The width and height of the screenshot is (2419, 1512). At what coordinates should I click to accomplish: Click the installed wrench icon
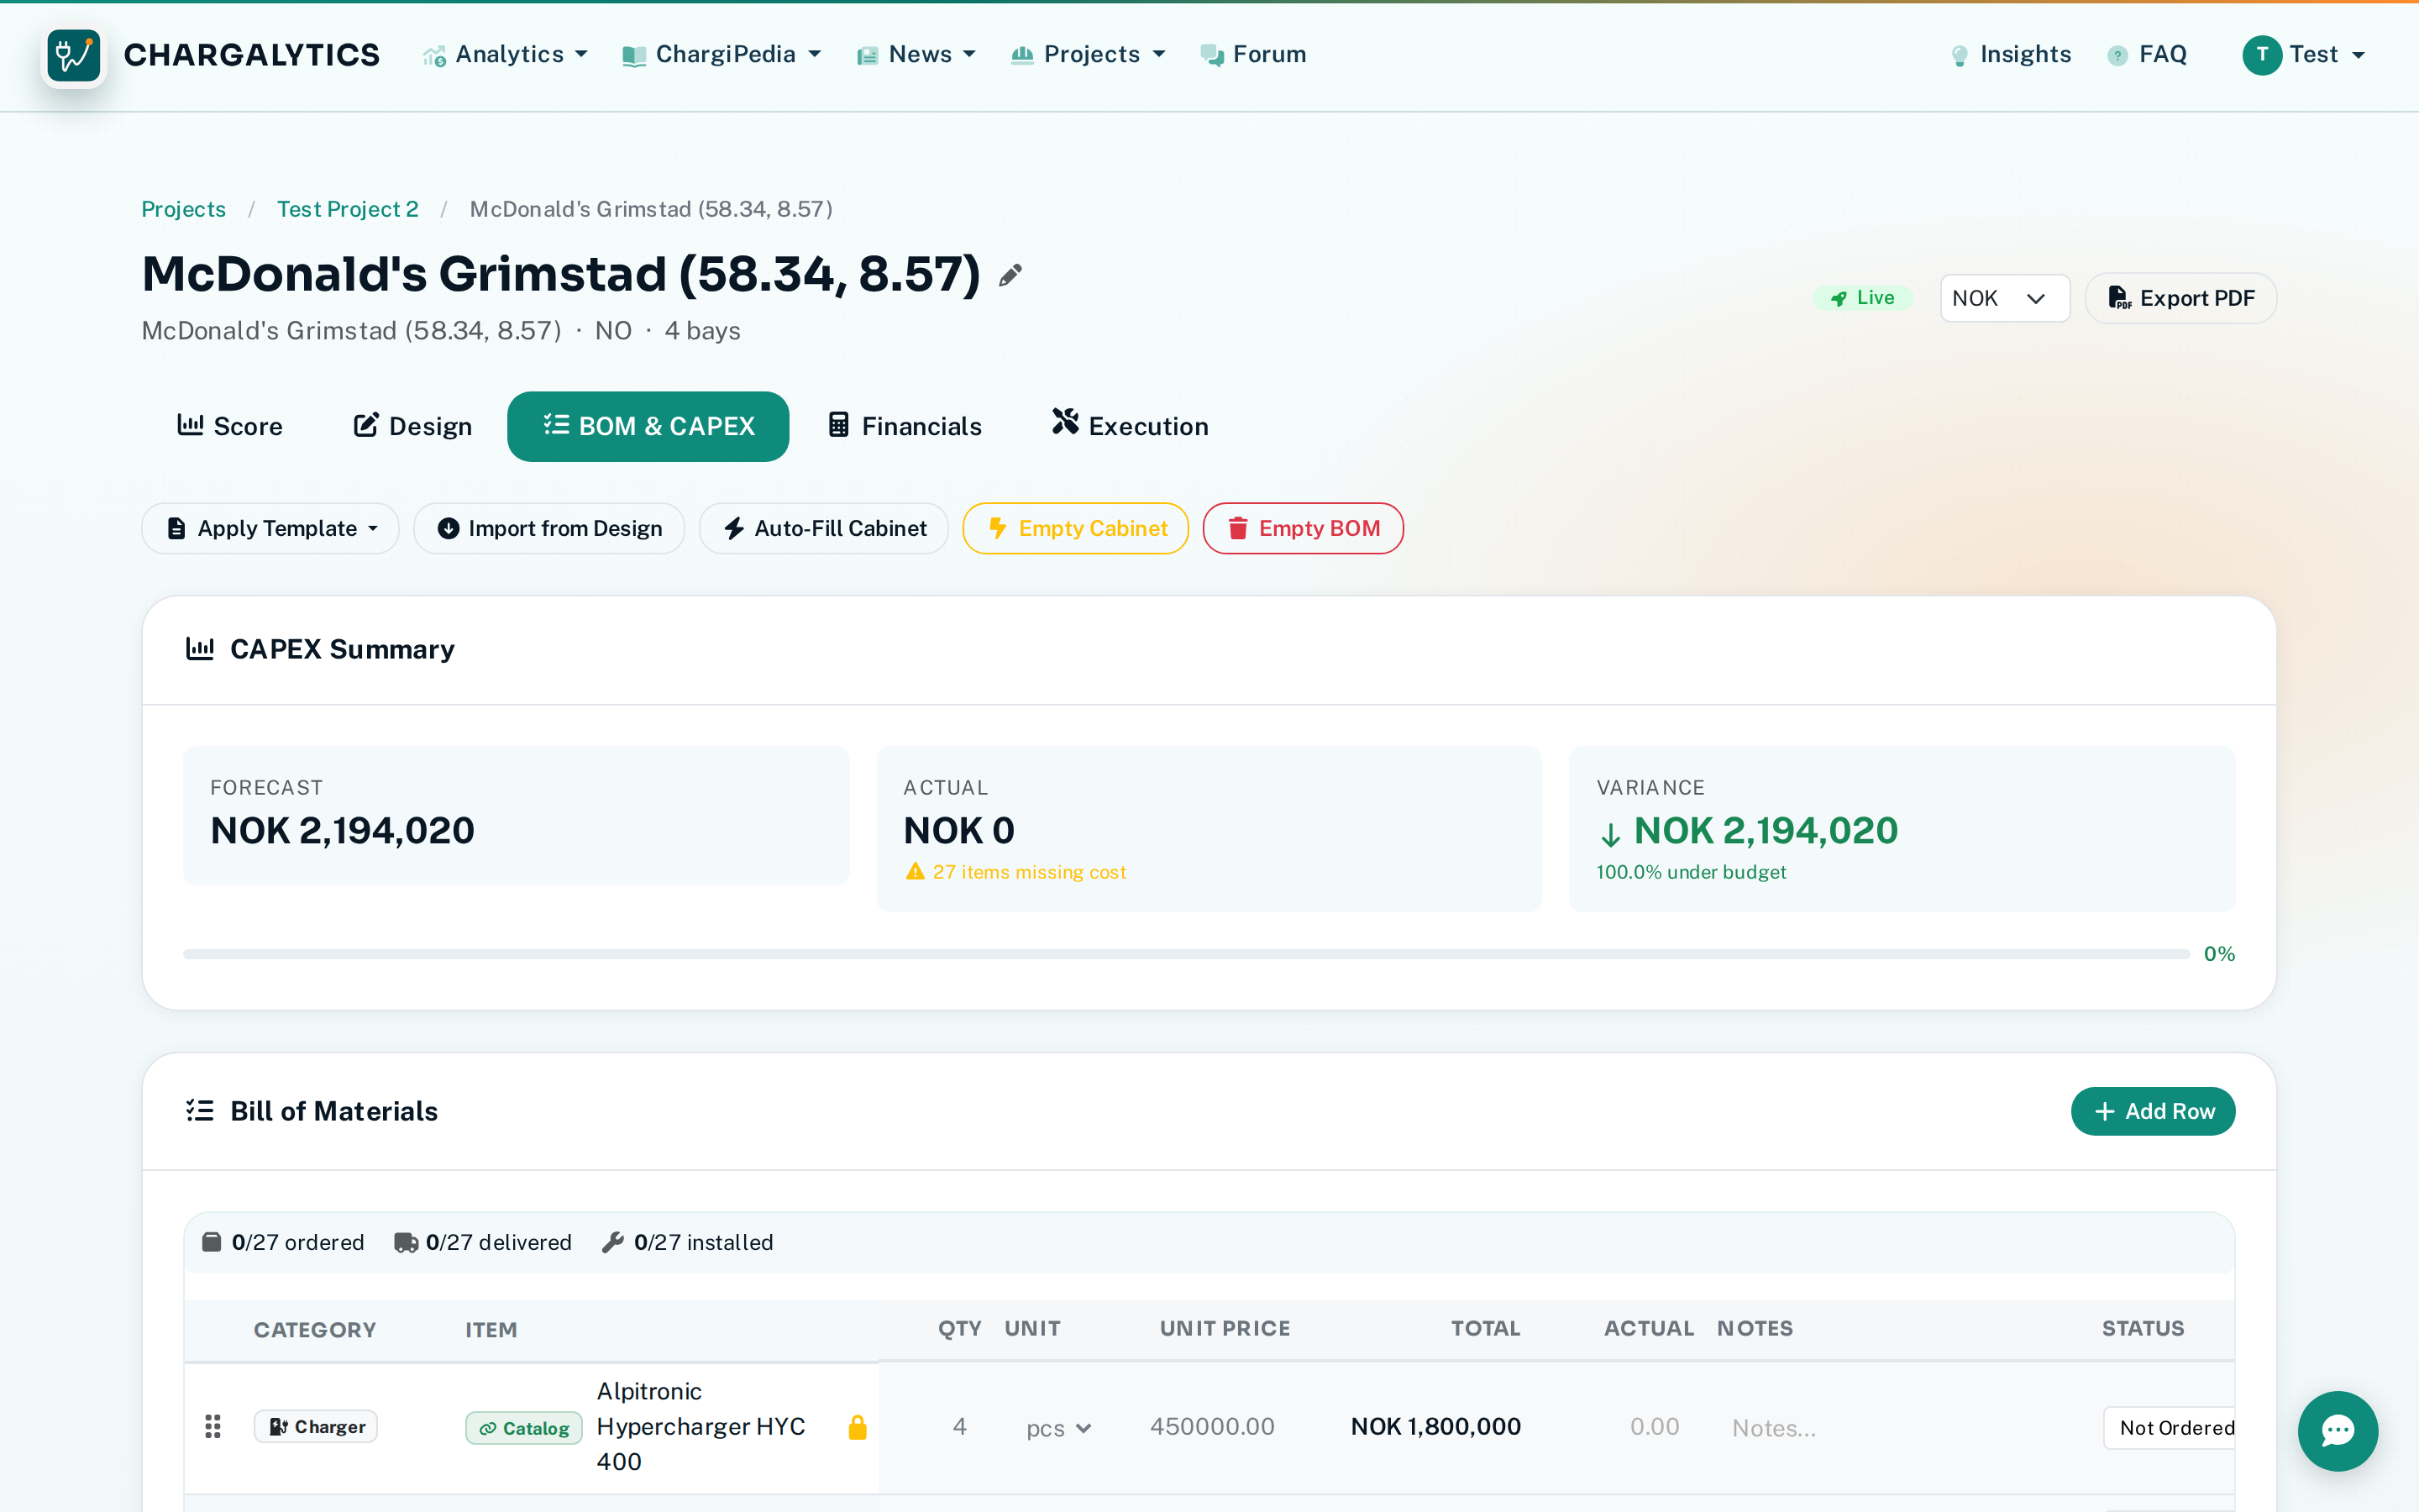click(x=613, y=1242)
